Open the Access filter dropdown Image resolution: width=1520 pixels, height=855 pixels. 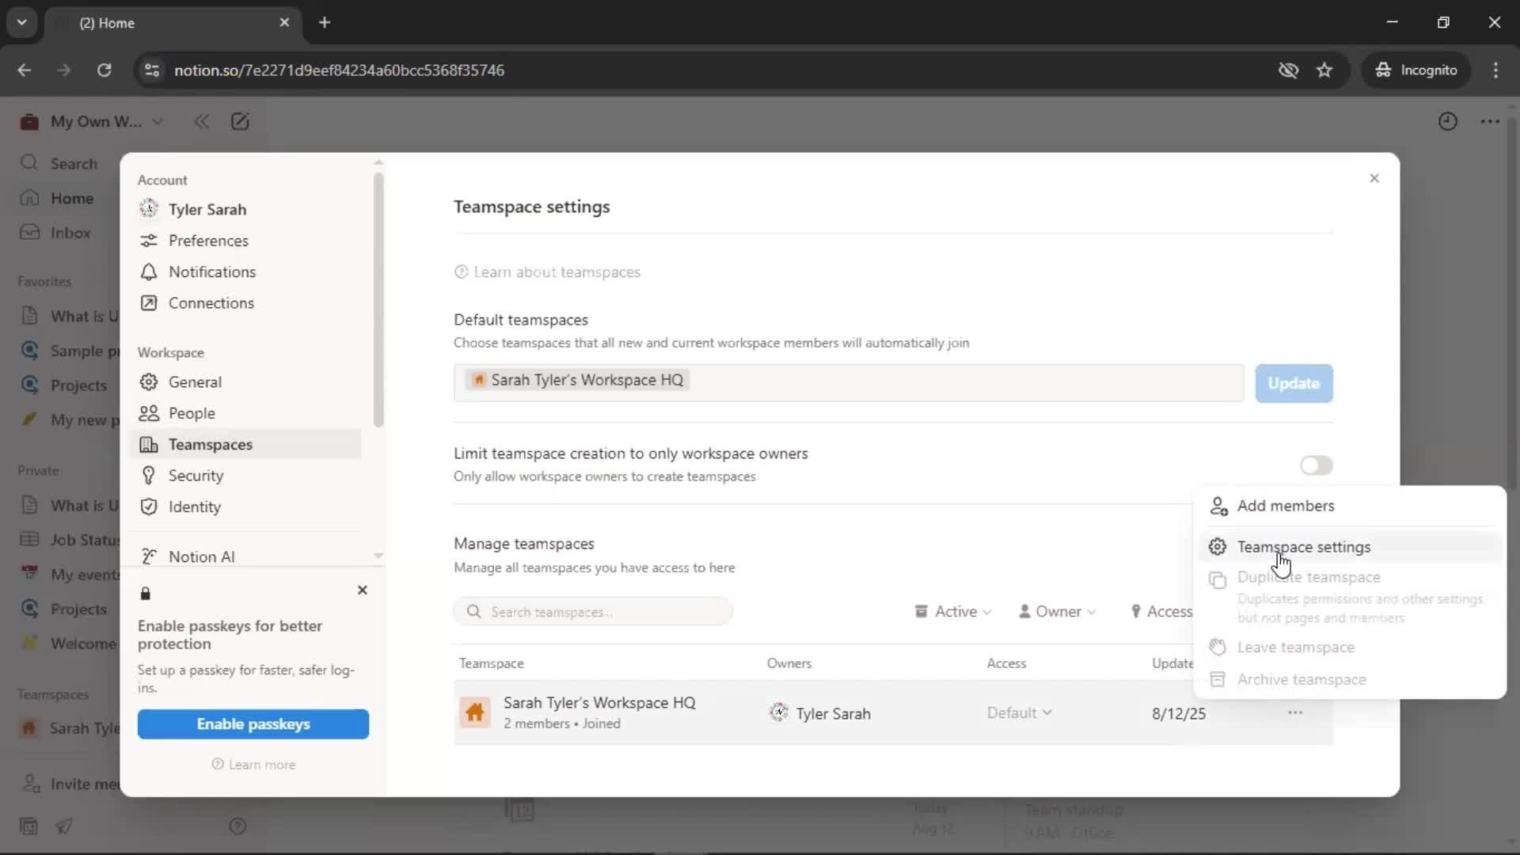click(x=1161, y=612)
